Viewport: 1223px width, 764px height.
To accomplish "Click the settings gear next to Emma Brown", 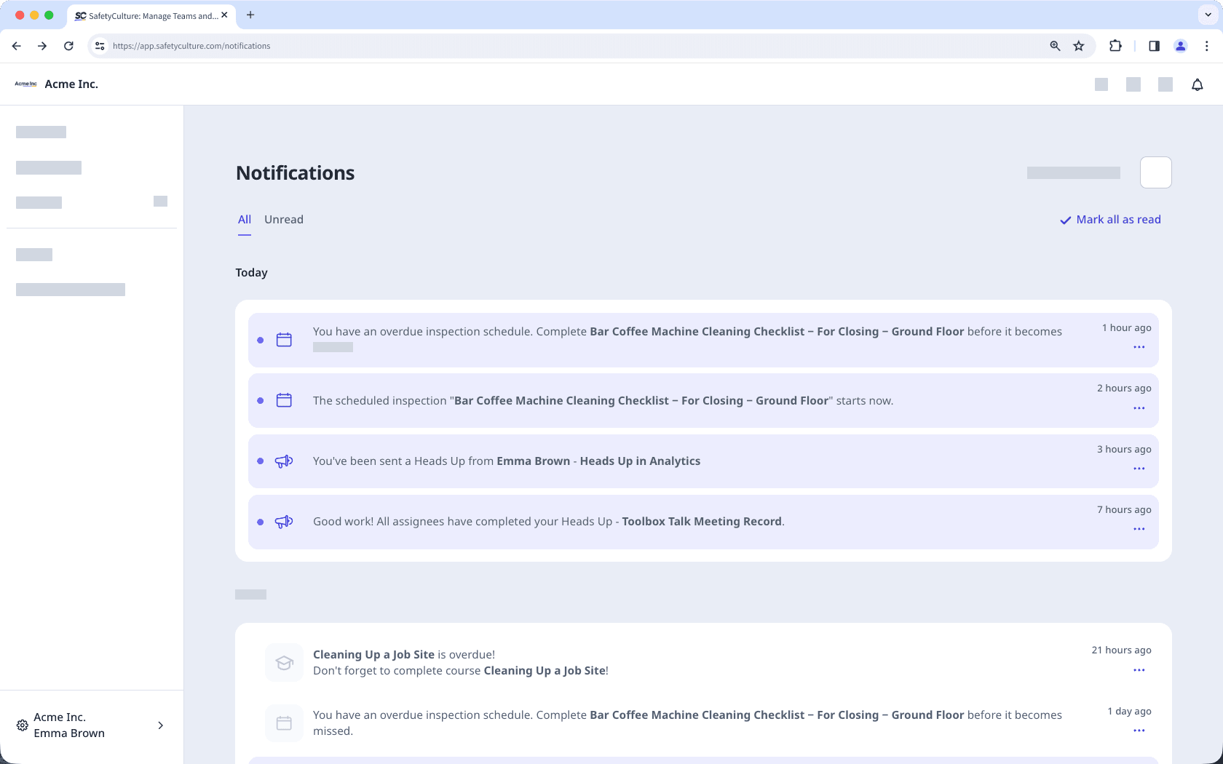I will [21, 725].
